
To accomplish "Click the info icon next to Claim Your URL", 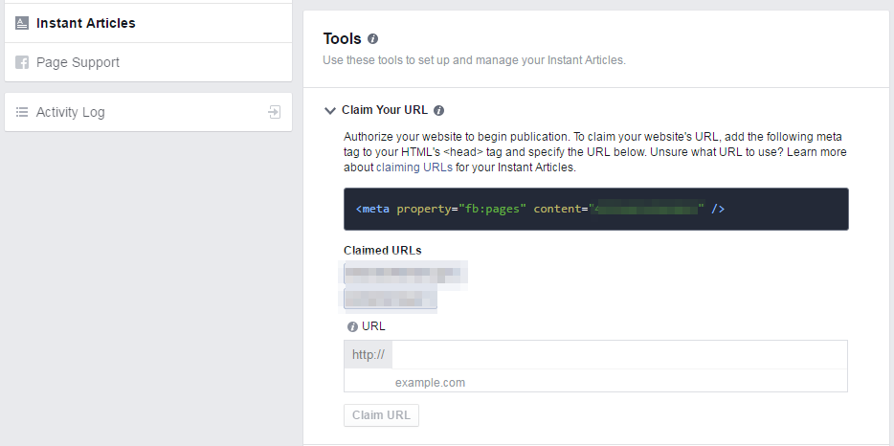I will click(438, 111).
